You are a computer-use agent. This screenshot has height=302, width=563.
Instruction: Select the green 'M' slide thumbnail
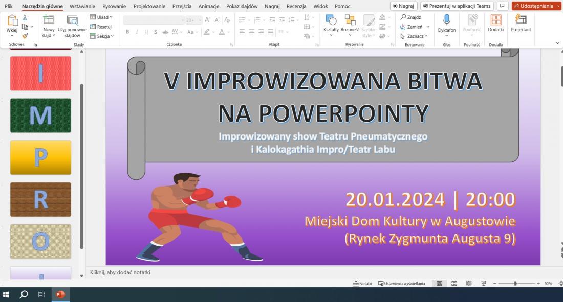point(40,115)
